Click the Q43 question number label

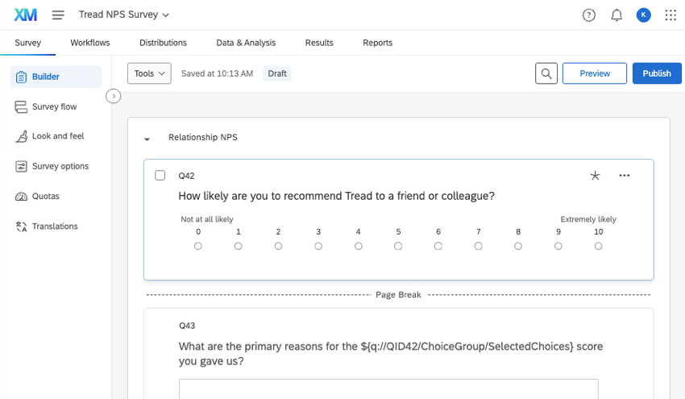point(187,326)
